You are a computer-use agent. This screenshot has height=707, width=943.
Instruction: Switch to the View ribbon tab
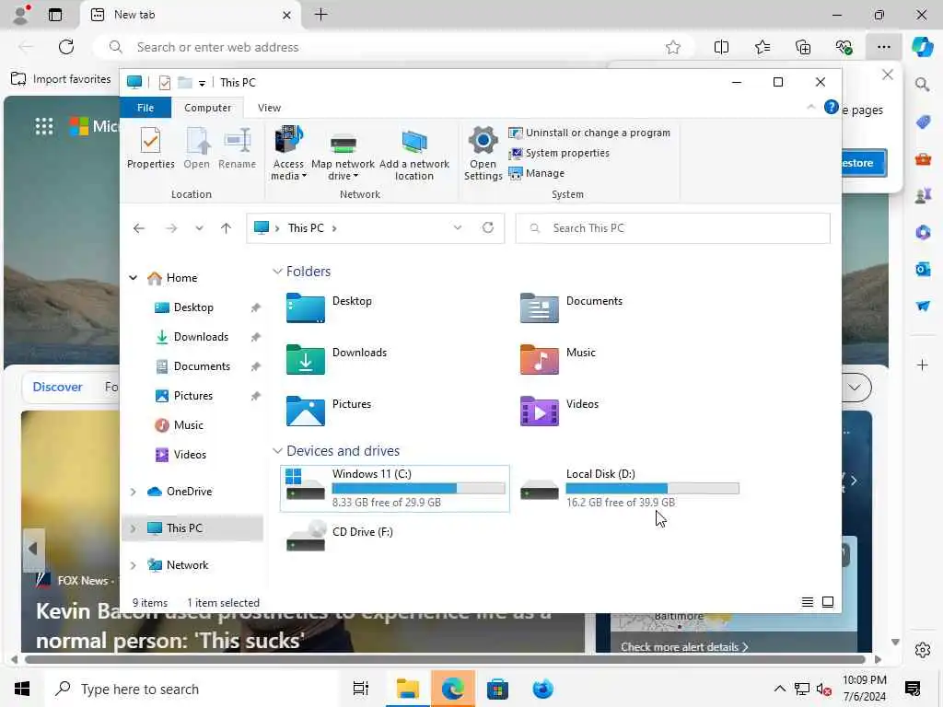click(269, 108)
